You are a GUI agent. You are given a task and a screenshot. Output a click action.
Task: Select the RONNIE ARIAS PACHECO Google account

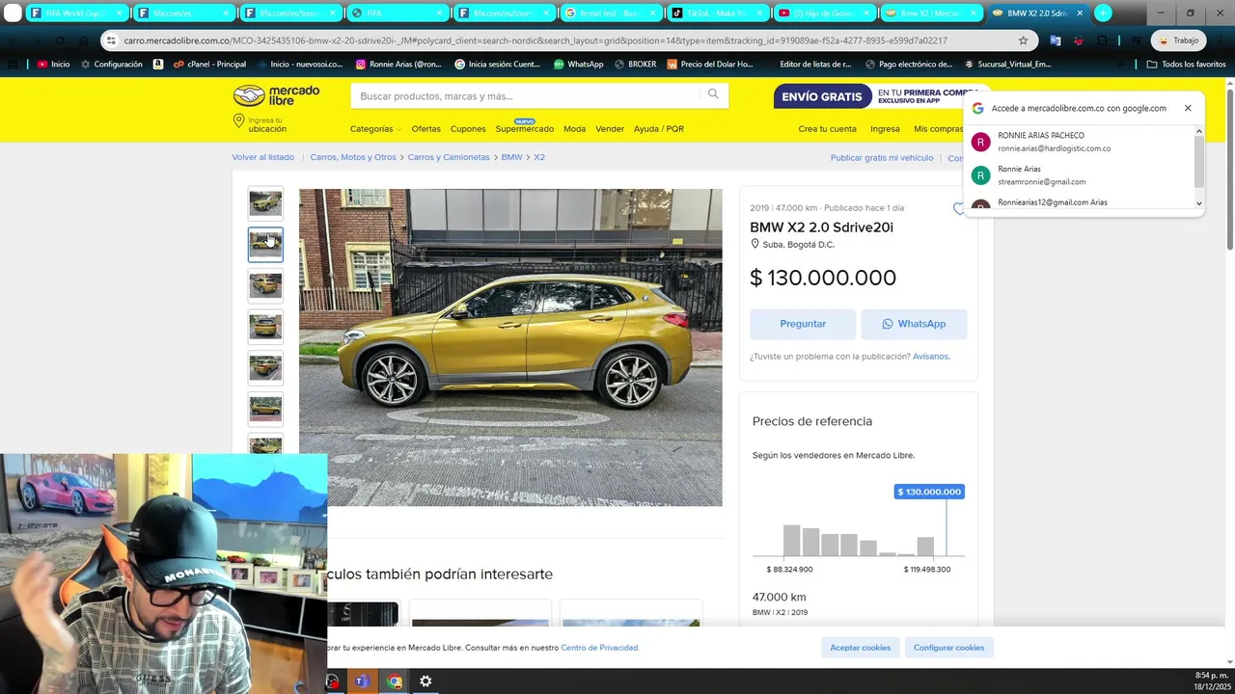click(1082, 142)
